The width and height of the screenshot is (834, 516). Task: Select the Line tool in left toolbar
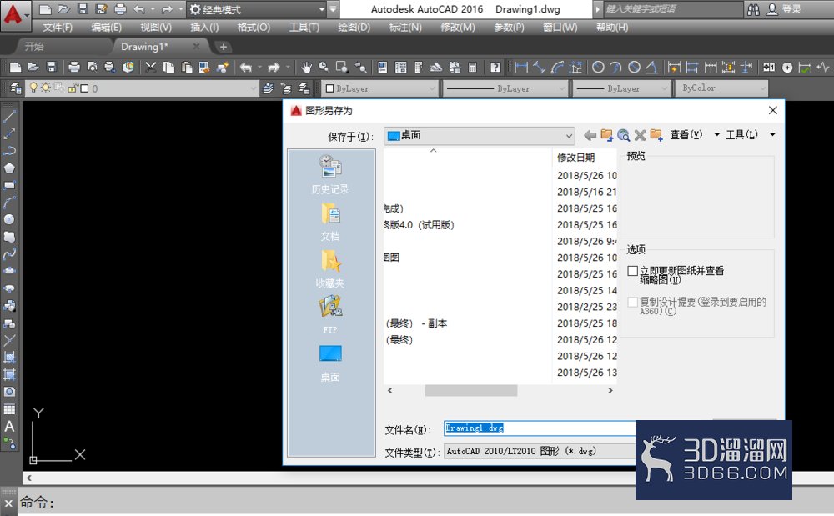pyautogui.click(x=9, y=116)
